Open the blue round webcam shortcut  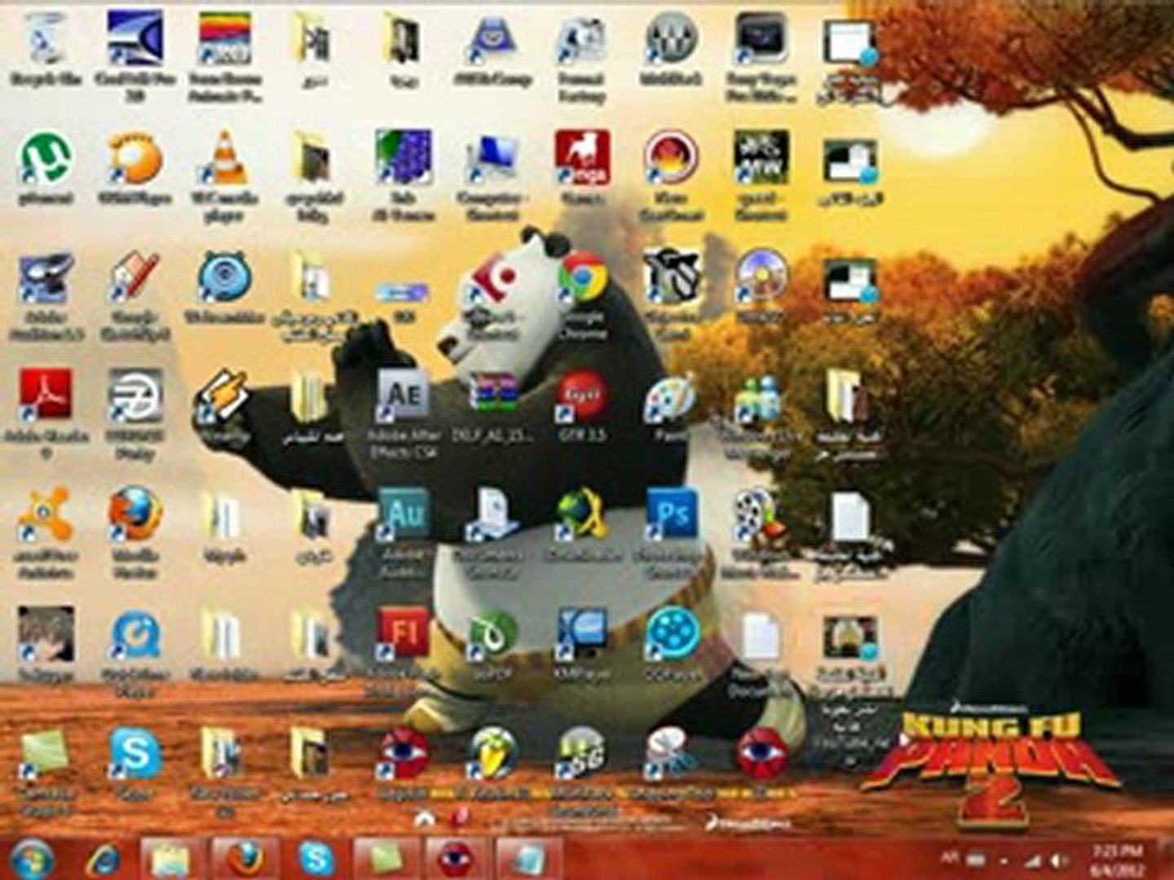tap(223, 287)
